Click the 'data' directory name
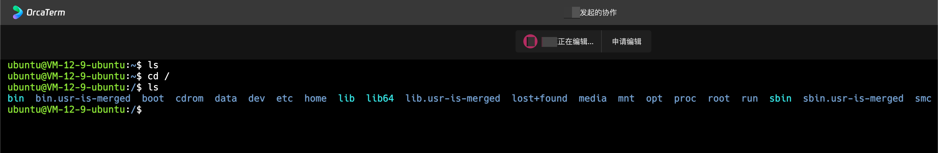This screenshot has height=153, width=938. click(x=226, y=98)
